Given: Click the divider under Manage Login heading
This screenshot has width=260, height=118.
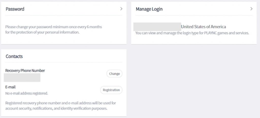Looking at the screenshot, I should pyautogui.click(x=194, y=15).
